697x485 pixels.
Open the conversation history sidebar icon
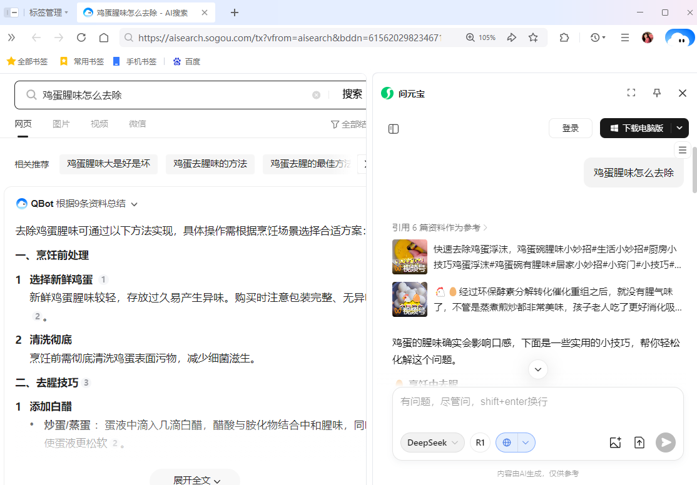click(394, 129)
